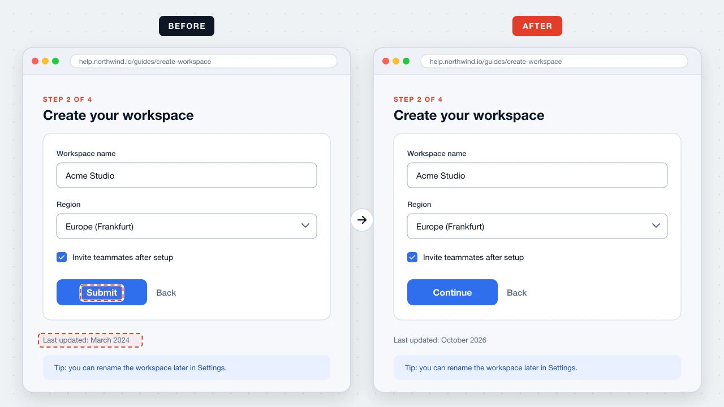Click Workspace name field in After window
The width and height of the screenshot is (724, 407).
537,175
